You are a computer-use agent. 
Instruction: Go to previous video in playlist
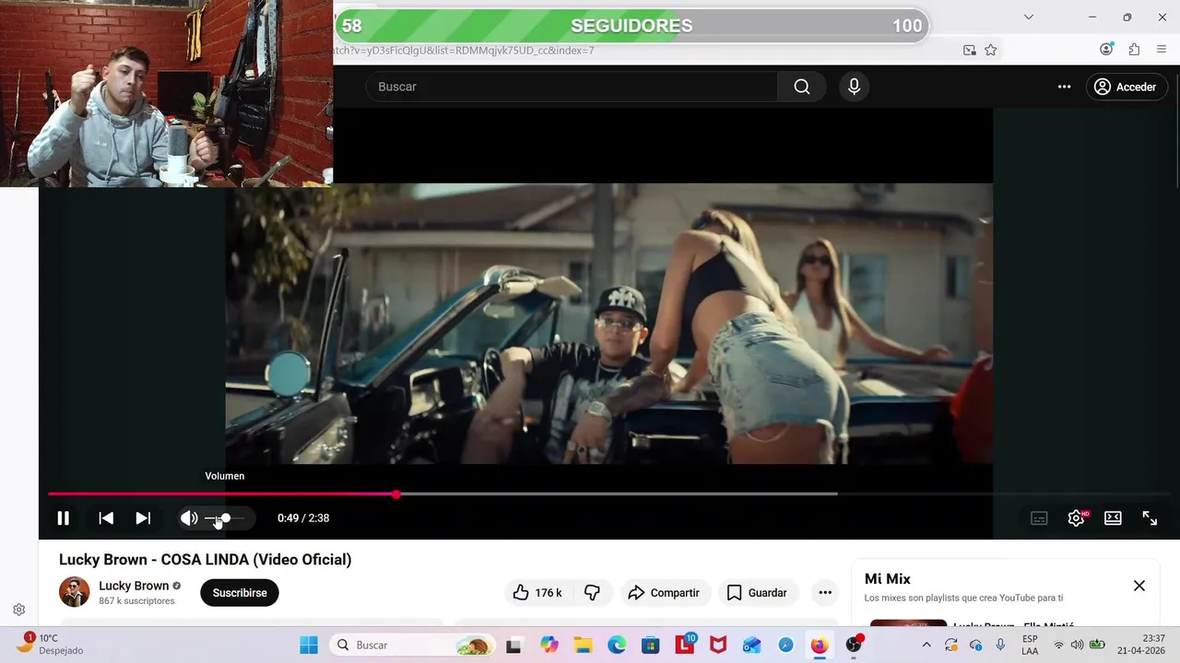click(x=106, y=518)
